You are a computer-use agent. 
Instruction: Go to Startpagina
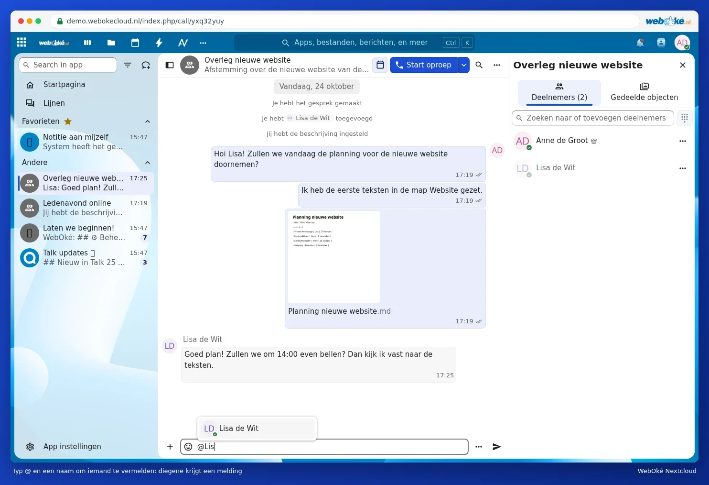(x=86, y=85)
